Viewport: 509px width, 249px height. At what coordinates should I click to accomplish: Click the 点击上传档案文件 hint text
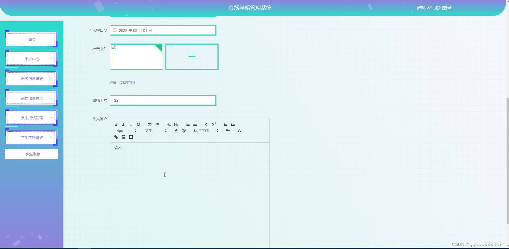(123, 83)
